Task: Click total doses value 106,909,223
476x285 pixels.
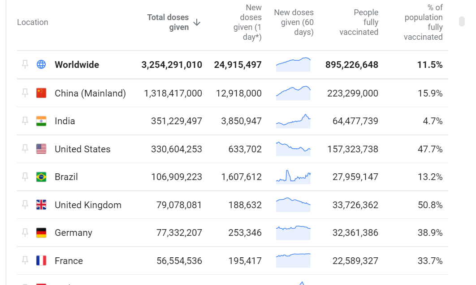Action: [x=177, y=177]
